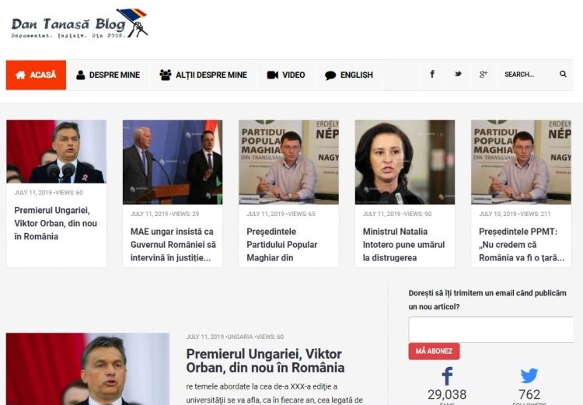Image resolution: width=583 pixels, height=405 pixels.
Task: Open the Alții Despre Mine page
Action: coord(203,75)
